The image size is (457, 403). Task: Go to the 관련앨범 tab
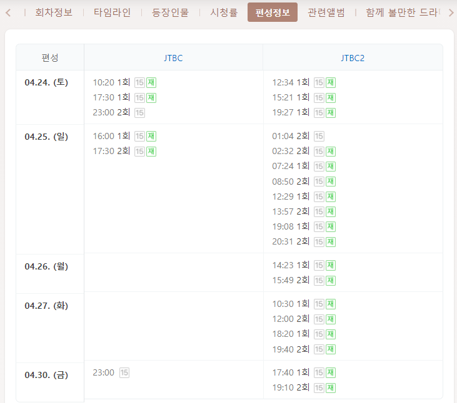click(326, 12)
